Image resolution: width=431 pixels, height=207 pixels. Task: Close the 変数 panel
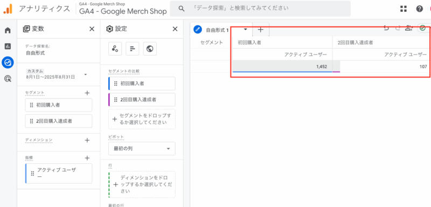point(92,29)
